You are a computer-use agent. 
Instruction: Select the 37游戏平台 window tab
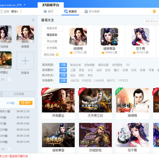click(x=51, y=5)
